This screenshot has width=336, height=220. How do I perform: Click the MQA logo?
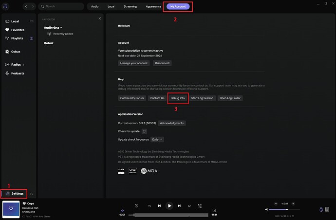(149, 171)
